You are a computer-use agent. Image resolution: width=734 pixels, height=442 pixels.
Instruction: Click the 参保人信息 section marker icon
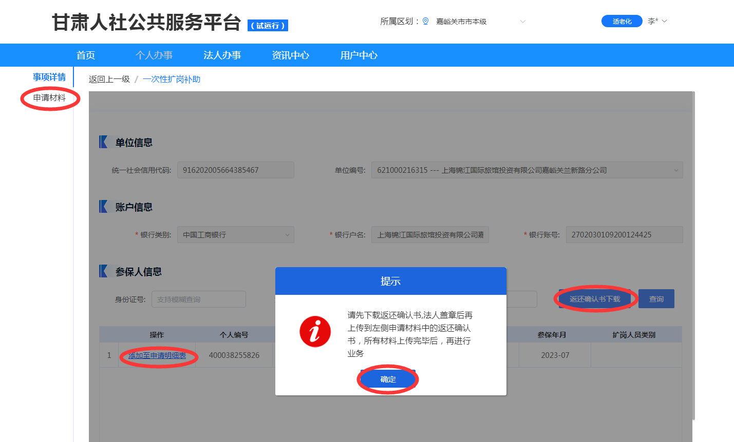point(104,271)
